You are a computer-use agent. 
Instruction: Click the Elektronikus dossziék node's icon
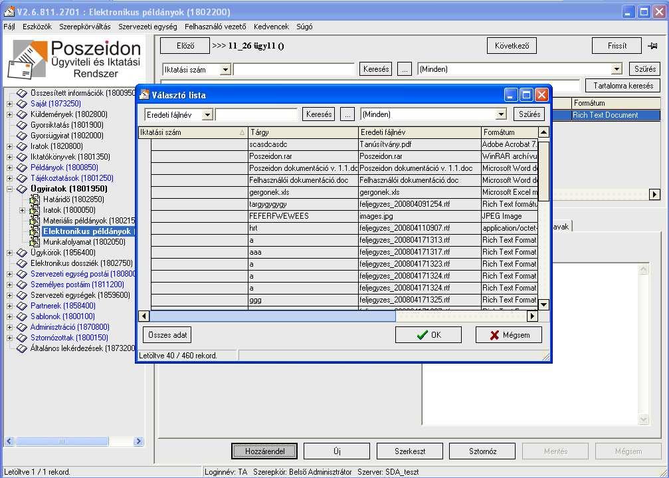coord(22,263)
